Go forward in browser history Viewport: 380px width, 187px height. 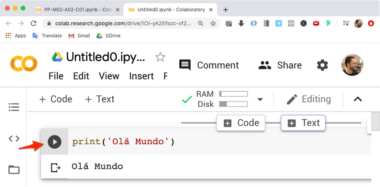click(x=21, y=23)
